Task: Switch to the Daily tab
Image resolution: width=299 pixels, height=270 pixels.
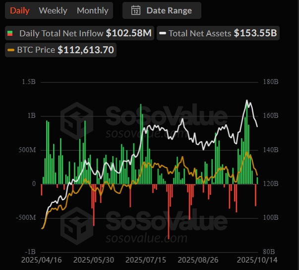Action: 19,10
